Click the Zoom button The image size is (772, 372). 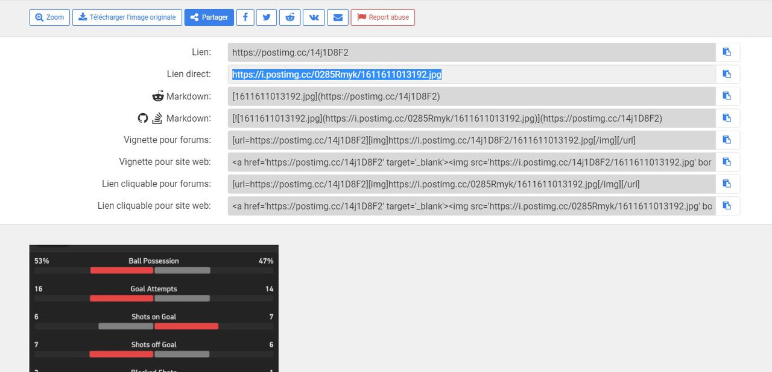coord(49,17)
